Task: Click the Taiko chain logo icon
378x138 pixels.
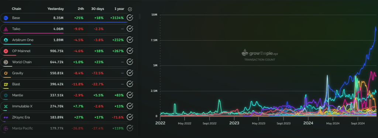Action: pyautogui.click(x=6, y=29)
